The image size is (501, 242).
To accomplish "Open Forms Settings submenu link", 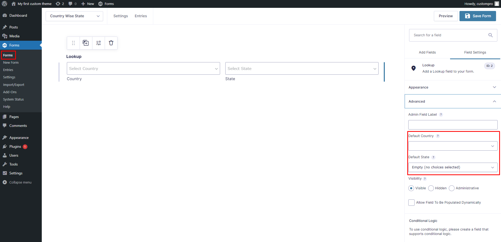I will click(9, 77).
